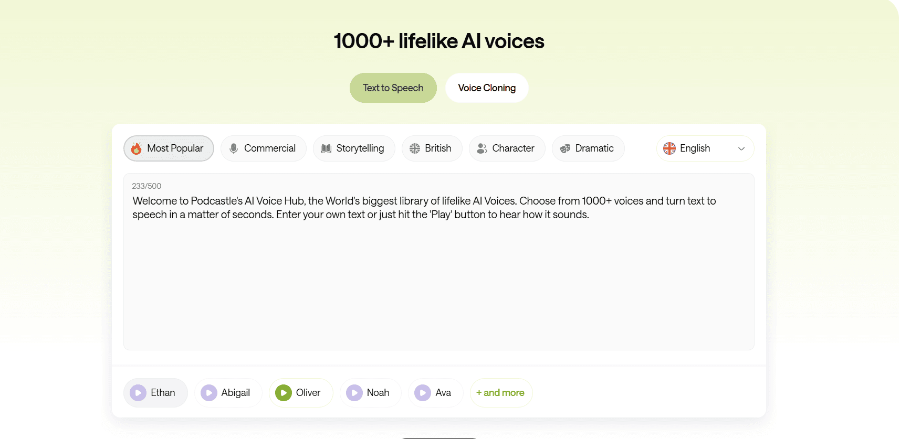Select the Text to Speech tab
The width and height of the screenshot is (900, 439).
click(x=393, y=88)
